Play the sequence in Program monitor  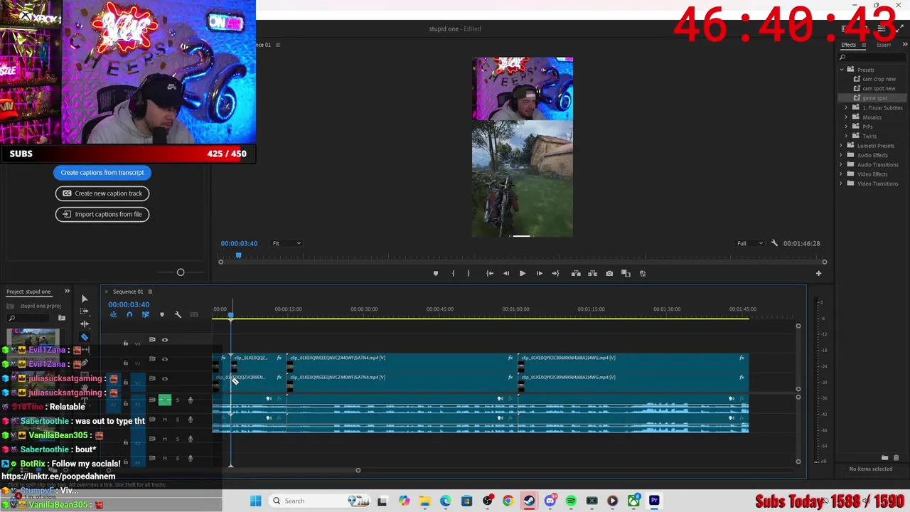(x=523, y=273)
